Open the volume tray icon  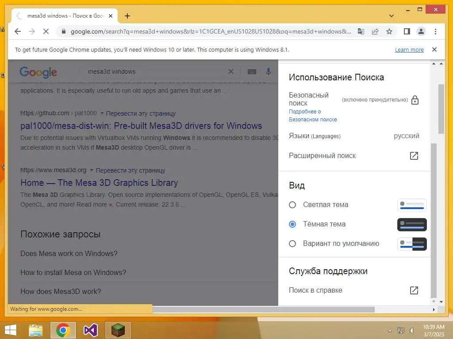(x=412, y=330)
